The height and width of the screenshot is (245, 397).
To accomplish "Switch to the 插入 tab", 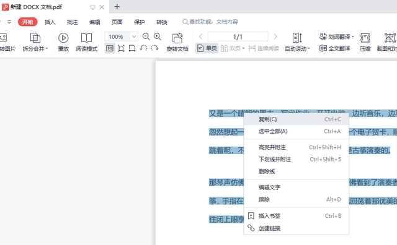I will pyautogui.click(x=50, y=22).
